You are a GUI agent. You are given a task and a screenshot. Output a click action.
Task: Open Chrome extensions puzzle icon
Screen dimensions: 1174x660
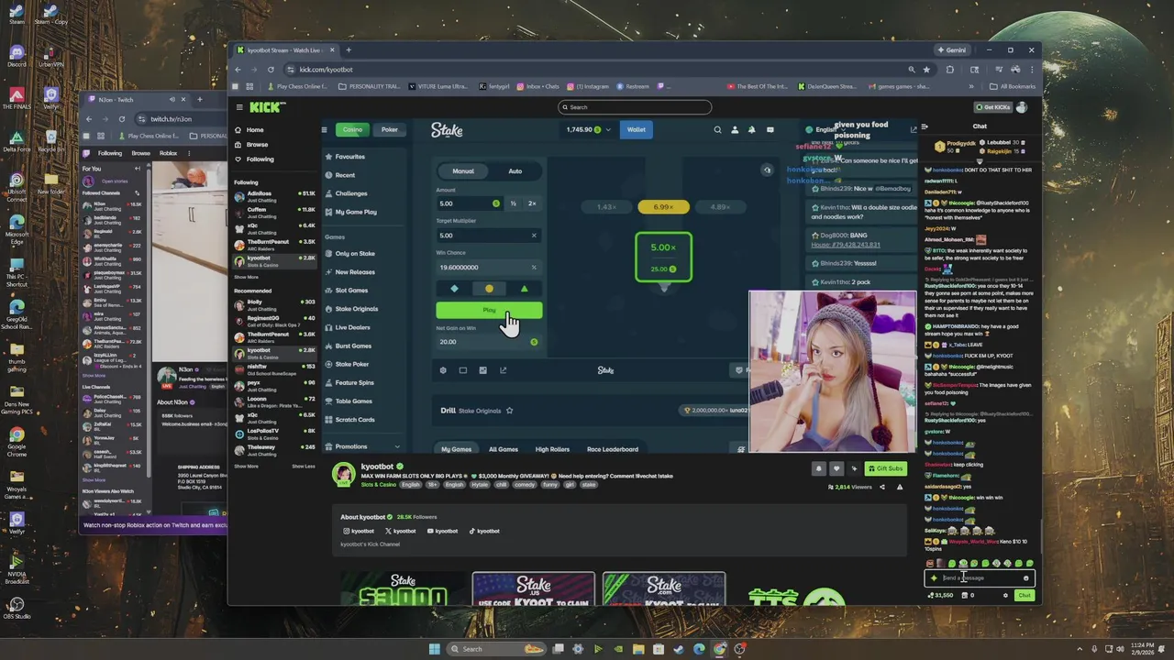[950, 70]
